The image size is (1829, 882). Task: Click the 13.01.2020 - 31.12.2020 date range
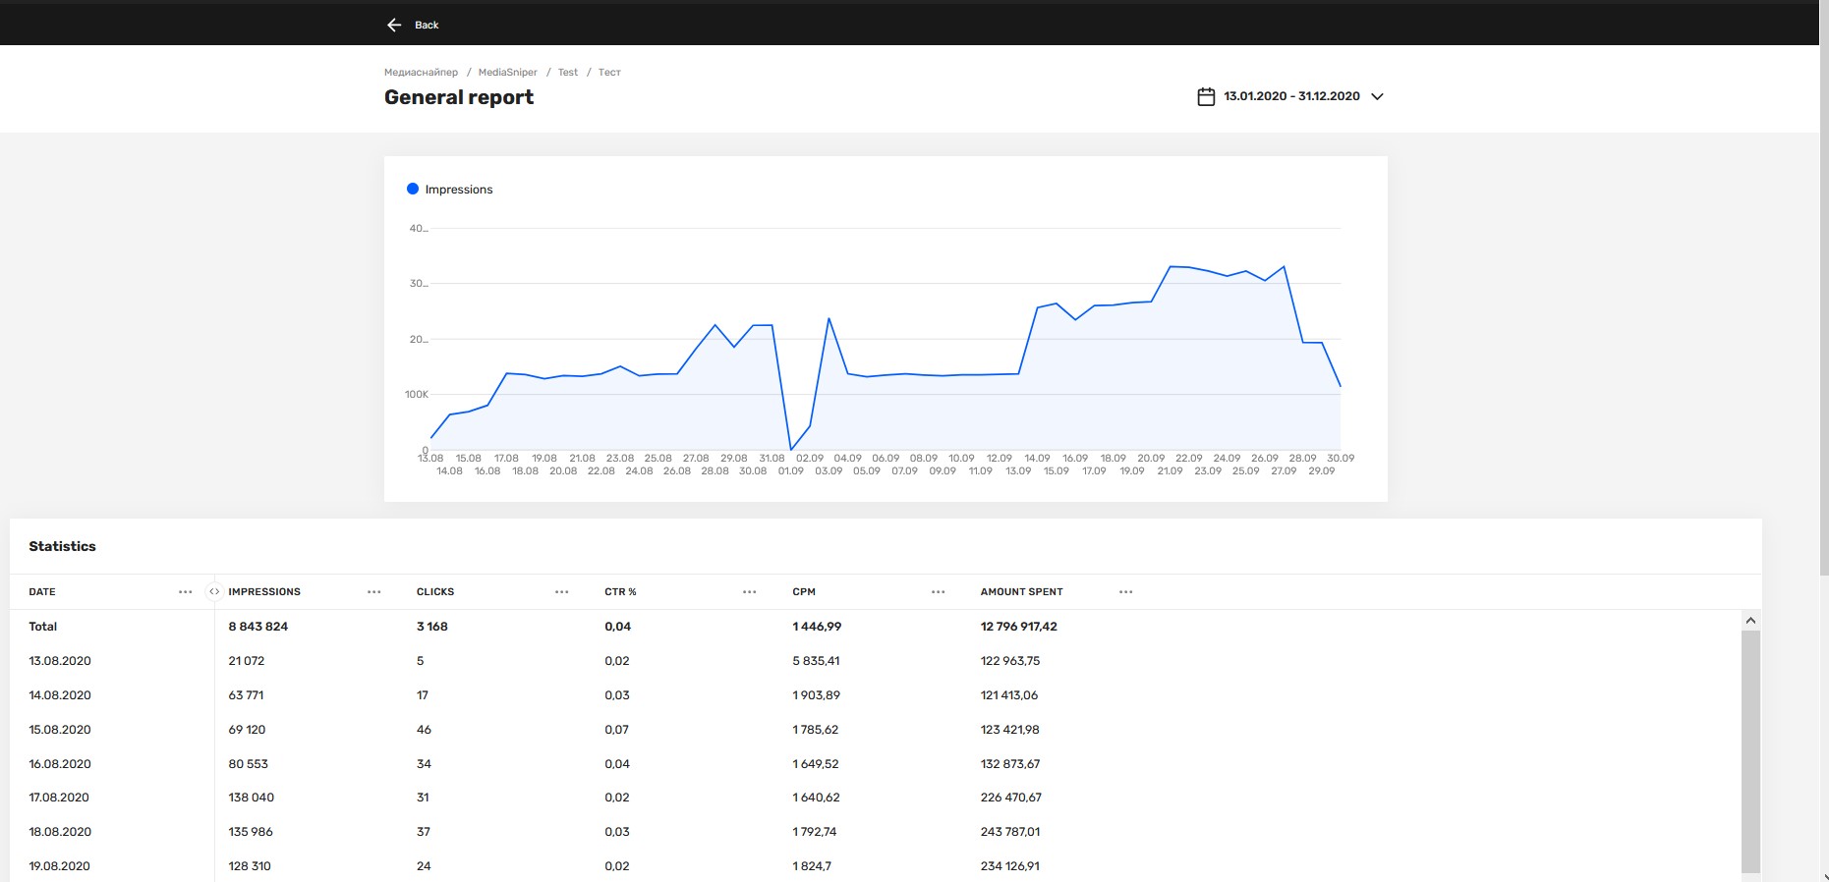tap(1291, 96)
